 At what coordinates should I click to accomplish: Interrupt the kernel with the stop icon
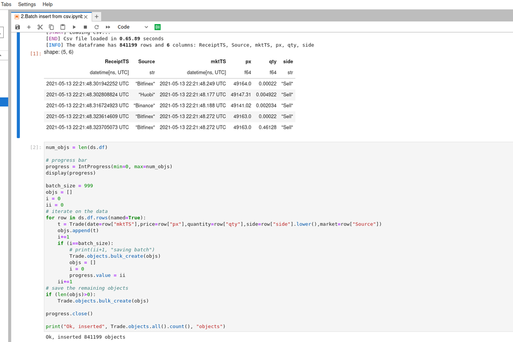point(85,27)
